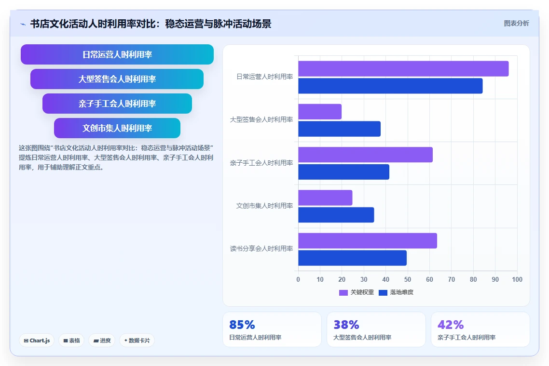
Task: Click blue bar for 大型签售会人时利用率
Action: click(x=339, y=129)
